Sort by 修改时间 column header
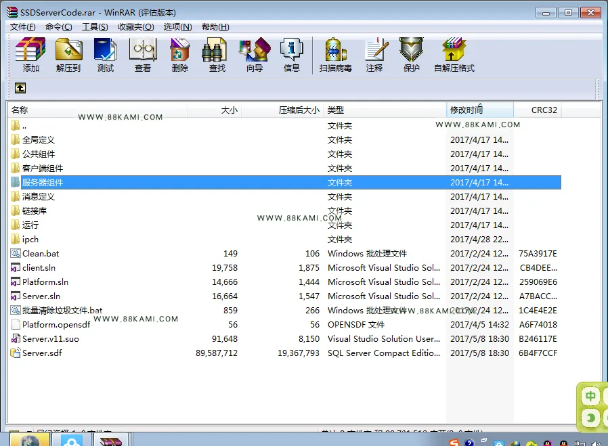Viewport: 608px width, 446px height. point(479,110)
